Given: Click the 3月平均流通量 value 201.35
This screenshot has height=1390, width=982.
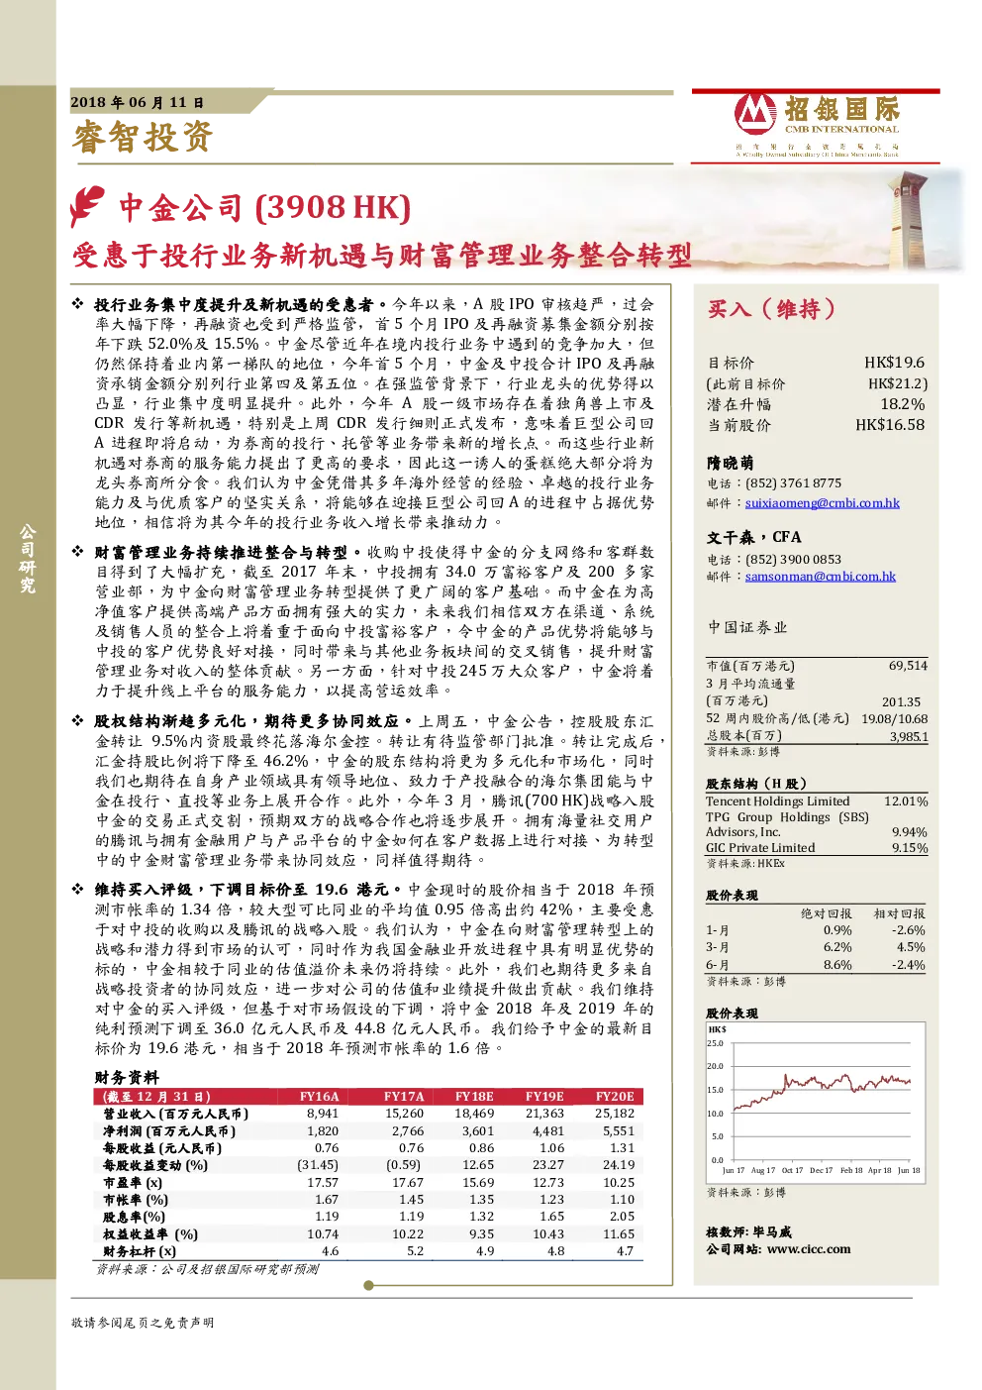Looking at the screenshot, I should [x=901, y=701].
